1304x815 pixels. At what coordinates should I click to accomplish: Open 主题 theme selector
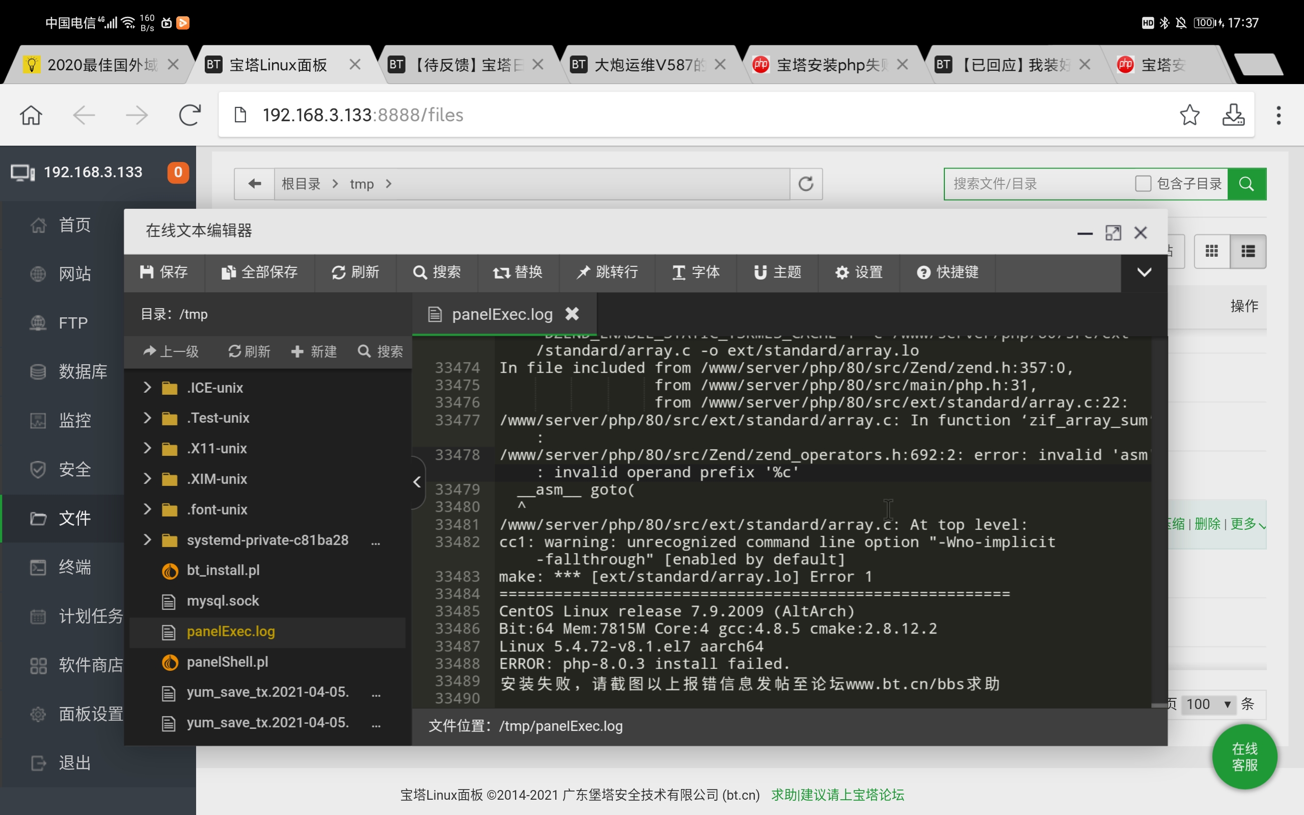click(x=777, y=272)
